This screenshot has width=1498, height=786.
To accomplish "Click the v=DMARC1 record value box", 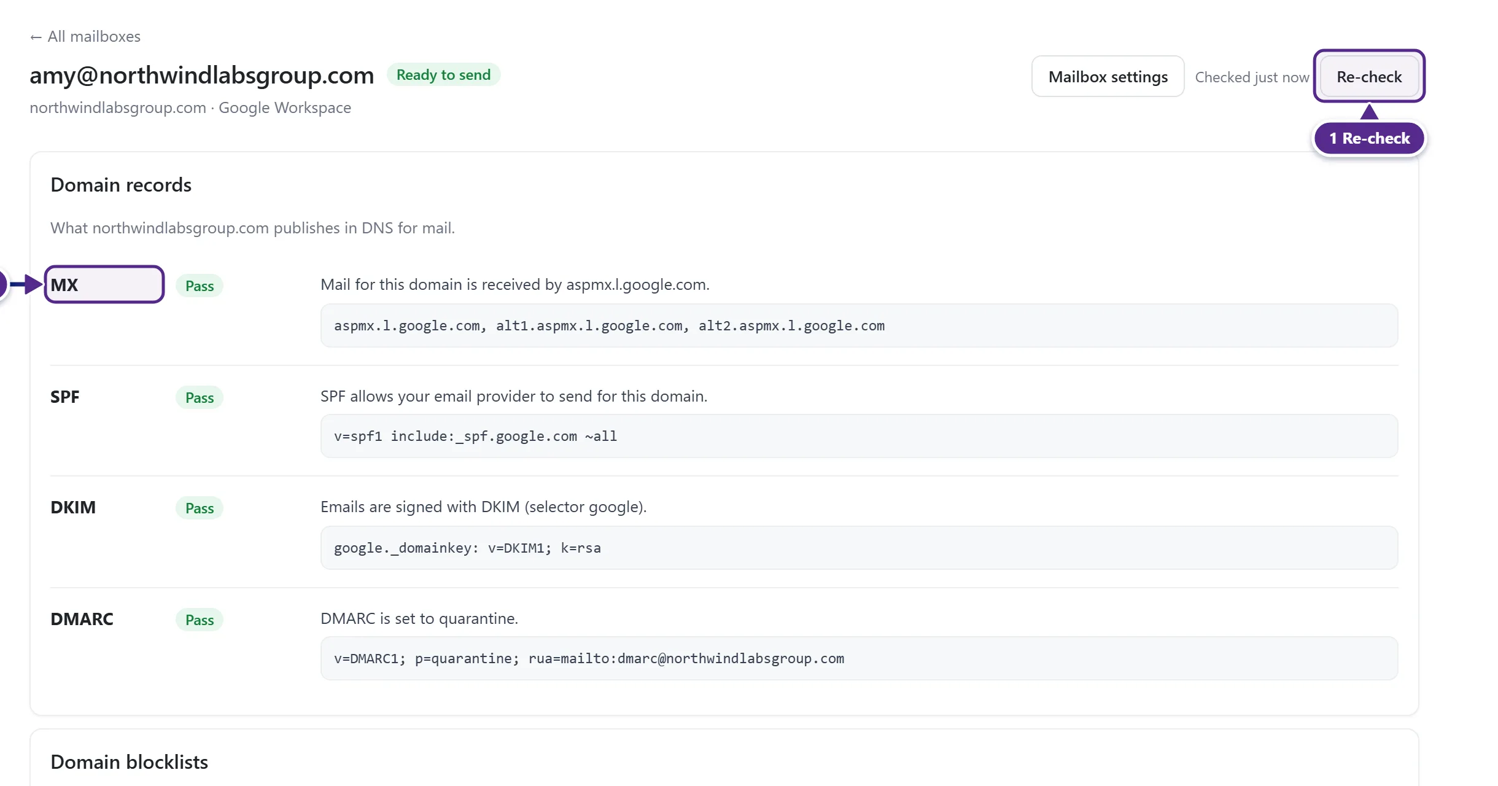I will [859, 658].
